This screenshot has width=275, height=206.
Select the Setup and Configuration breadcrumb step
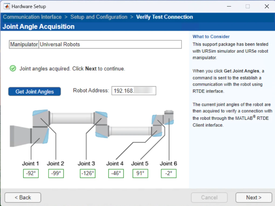click(99, 17)
